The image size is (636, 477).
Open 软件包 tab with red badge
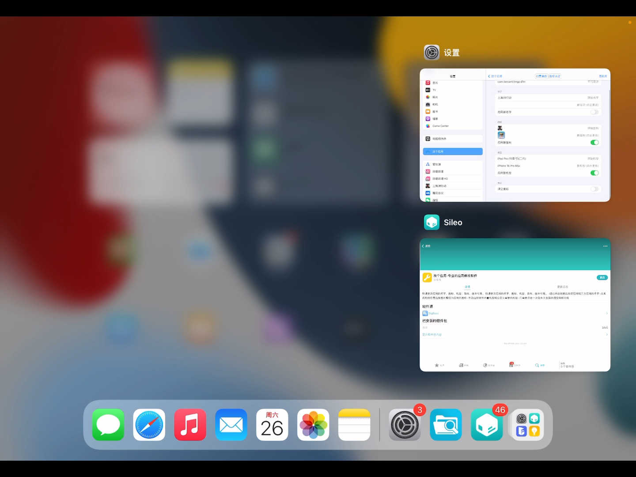tap(515, 365)
